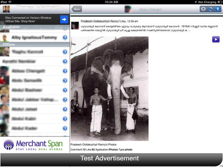The image size is (223, 167).
Task: Tap the Merchant Span banner ad
Action: click(35, 145)
